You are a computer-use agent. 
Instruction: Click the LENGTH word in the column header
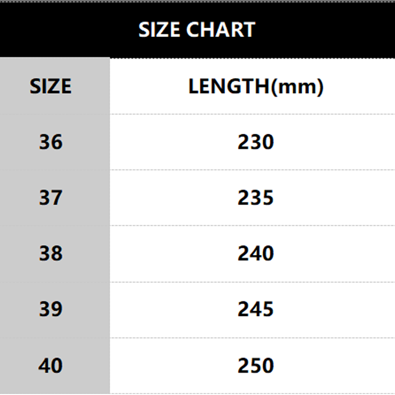click(x=229, y=86)
